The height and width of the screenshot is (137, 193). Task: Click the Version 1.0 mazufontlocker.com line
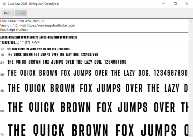click(x=38, y=25)
